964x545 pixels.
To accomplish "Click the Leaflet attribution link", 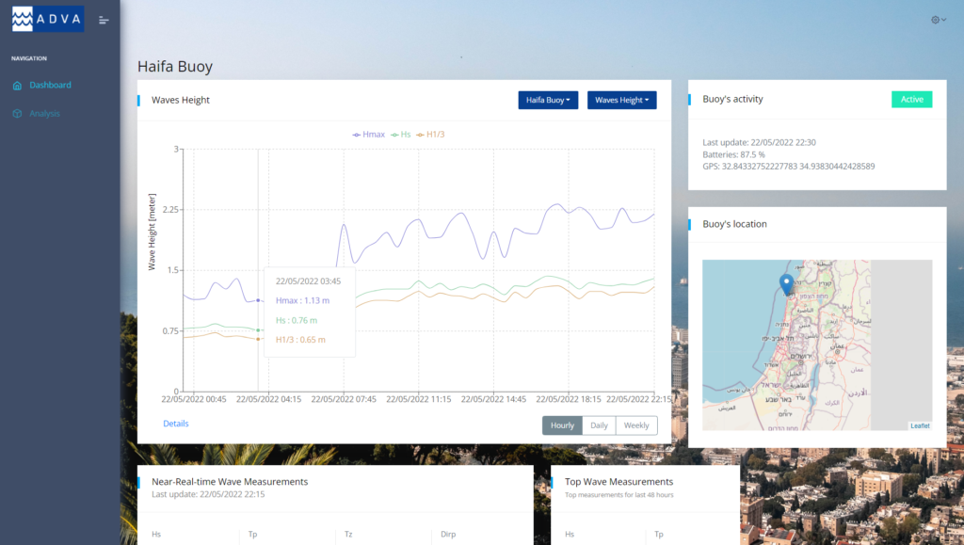I will (920, 425).
